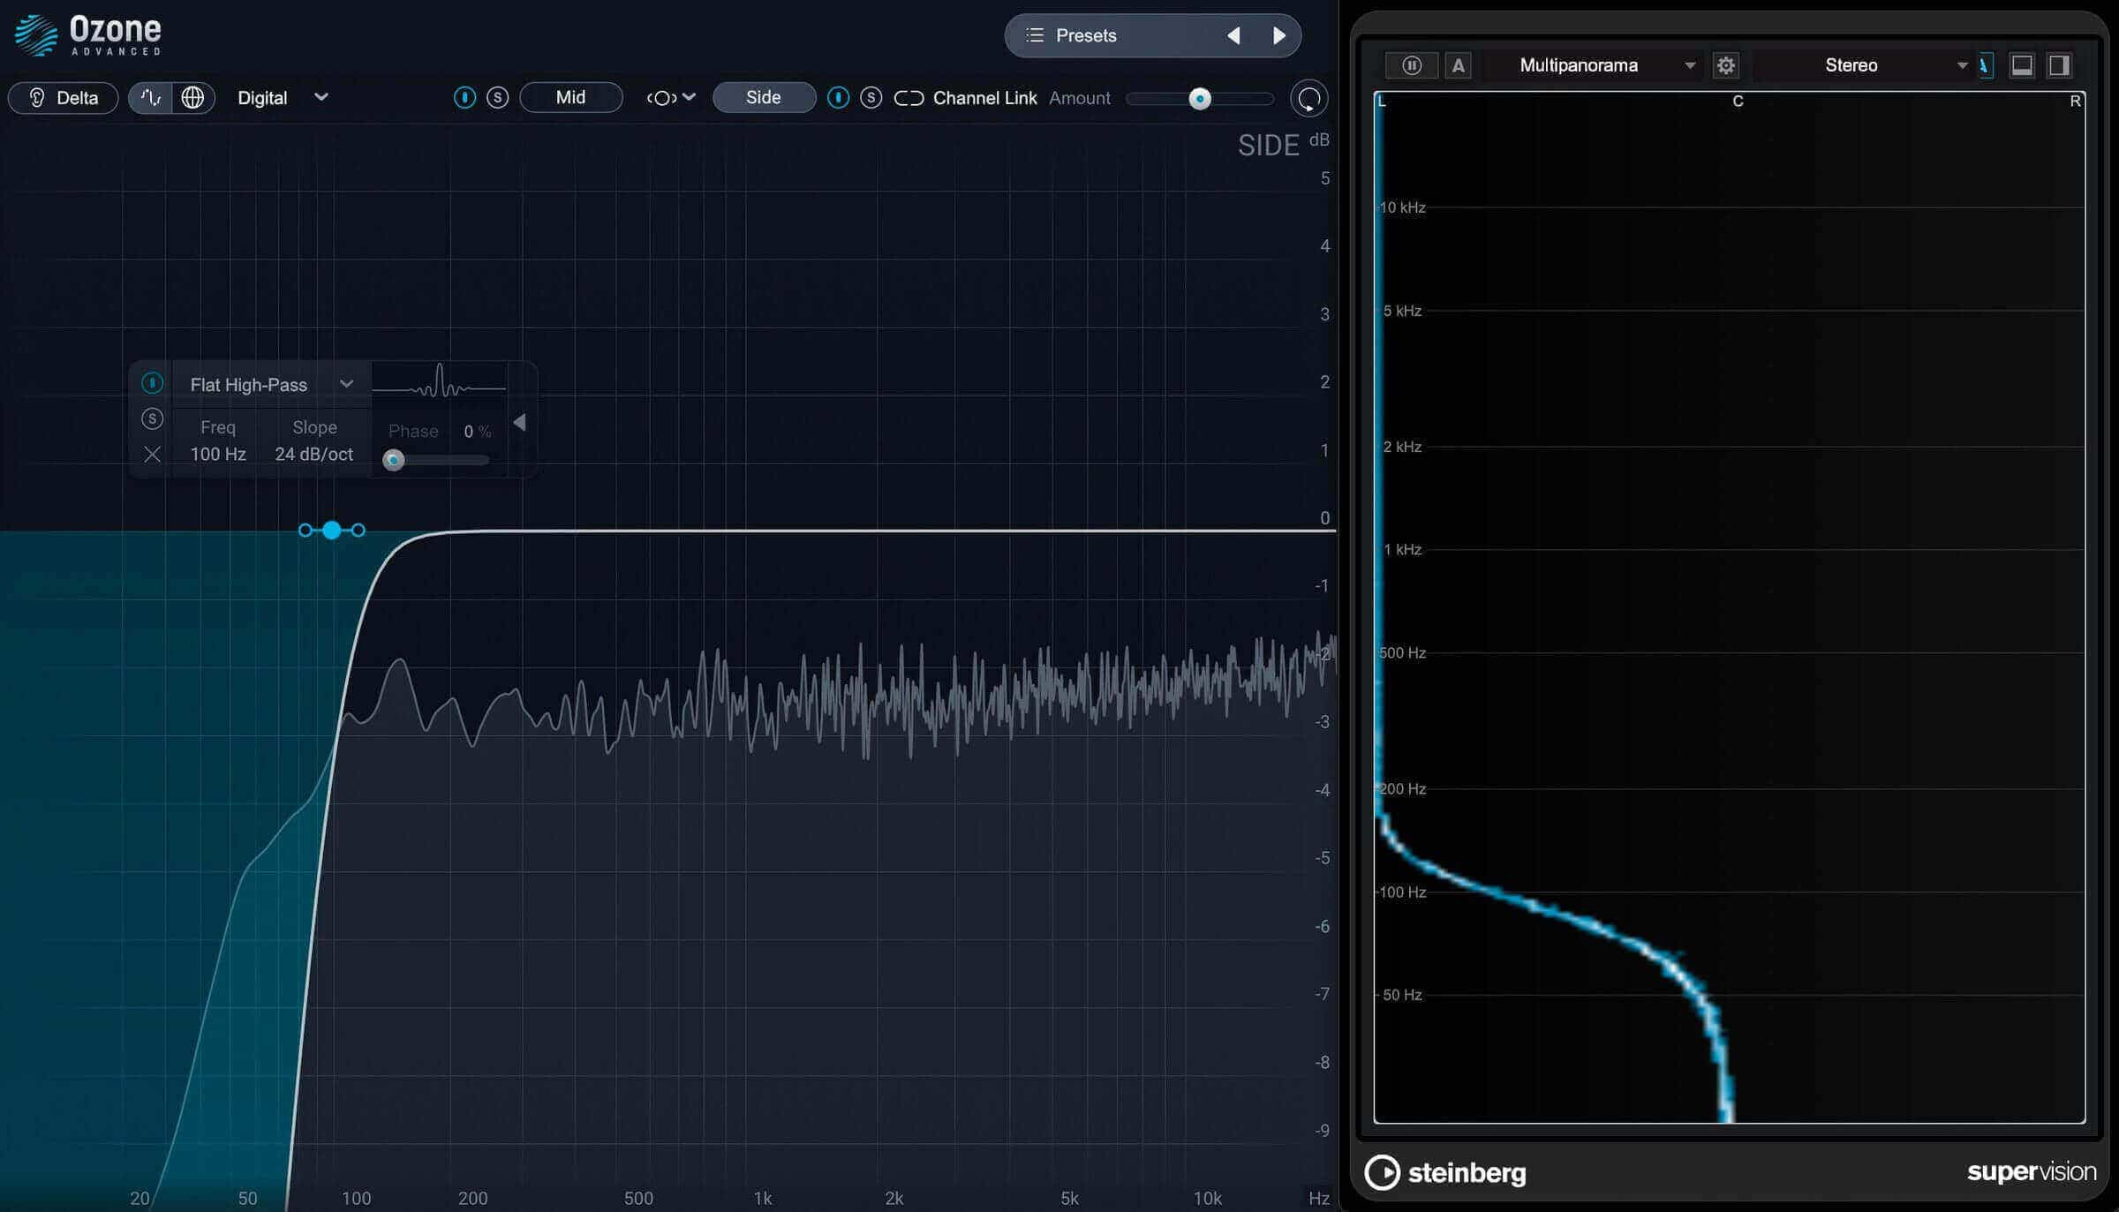Solo the Side channel
Viewport: 2119px width, 1212px height.
click(871, 98)
